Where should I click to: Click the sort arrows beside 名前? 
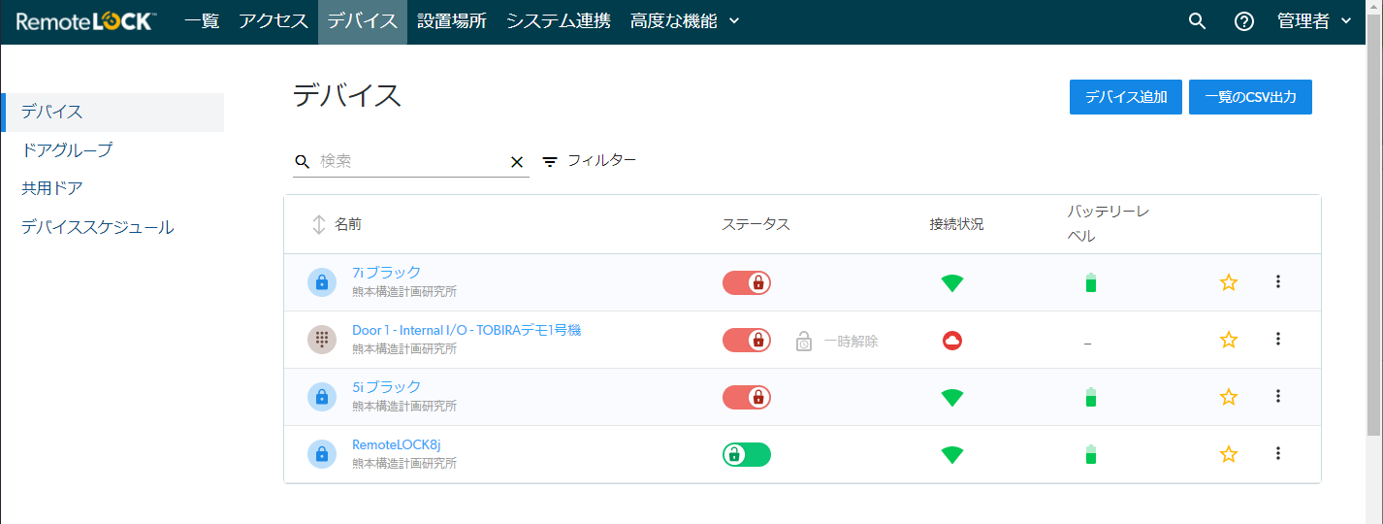point(318,224)
